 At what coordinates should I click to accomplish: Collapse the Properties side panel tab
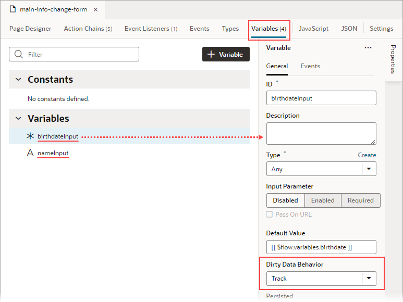[x=393, y=59]
